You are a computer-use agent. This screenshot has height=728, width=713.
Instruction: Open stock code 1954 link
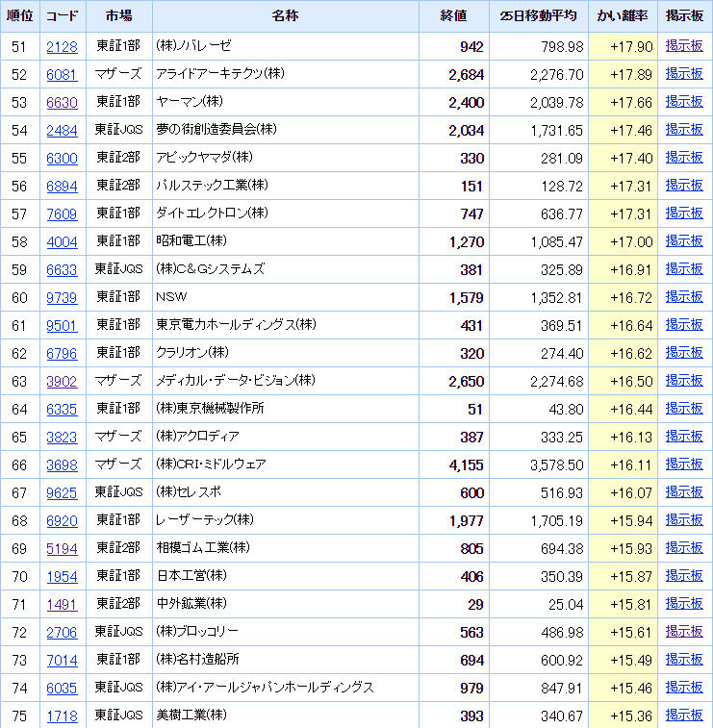[62, 576]
